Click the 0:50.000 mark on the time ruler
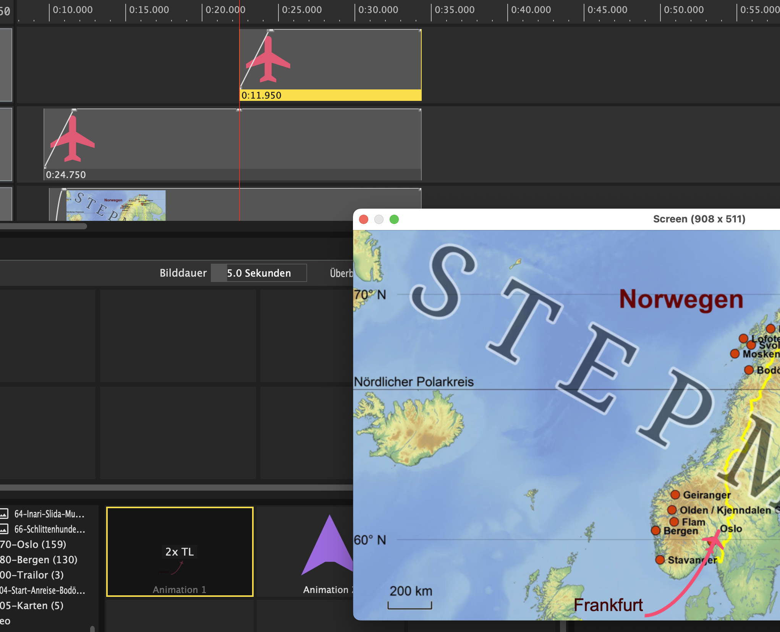 pyautogui.click(x=683, y=10)
